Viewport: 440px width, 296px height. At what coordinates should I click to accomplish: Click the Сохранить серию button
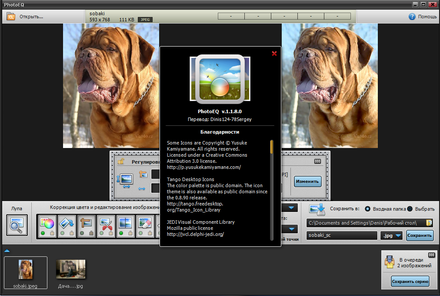pyautogui.click(x=410, y=281)
